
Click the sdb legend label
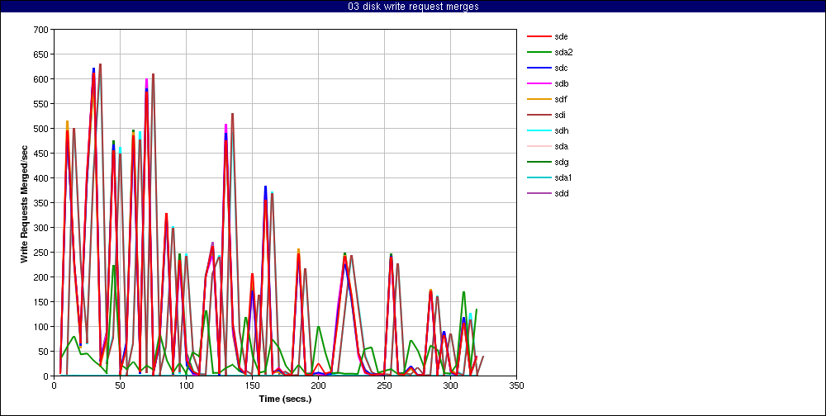561,83
